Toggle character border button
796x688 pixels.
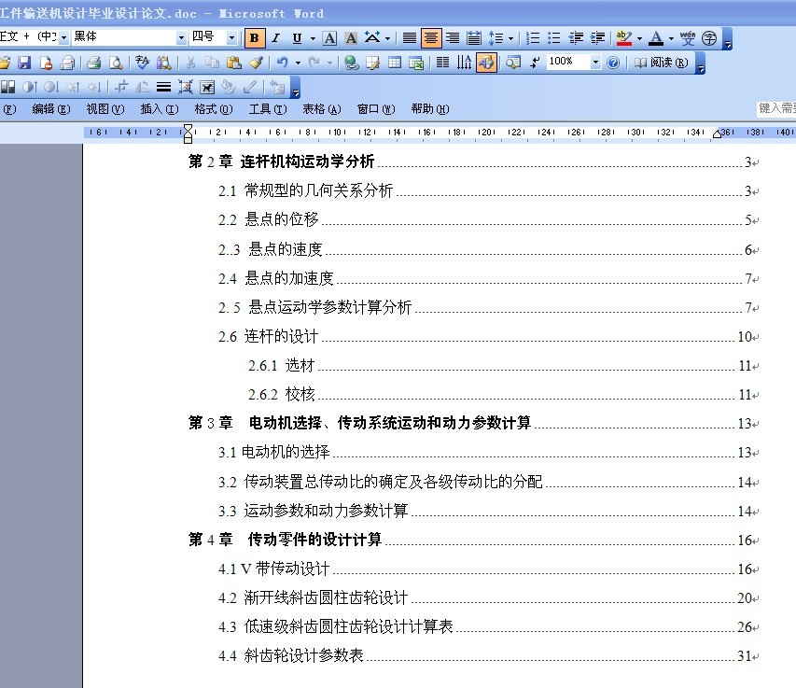(x=329, y=38)
